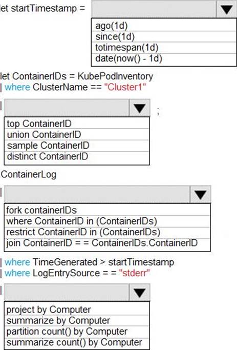
Task: Choose project by Computer option
Action: point(77,310)
